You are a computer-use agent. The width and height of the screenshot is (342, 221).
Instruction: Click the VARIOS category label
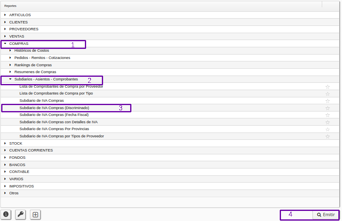(x=16, y=179)
